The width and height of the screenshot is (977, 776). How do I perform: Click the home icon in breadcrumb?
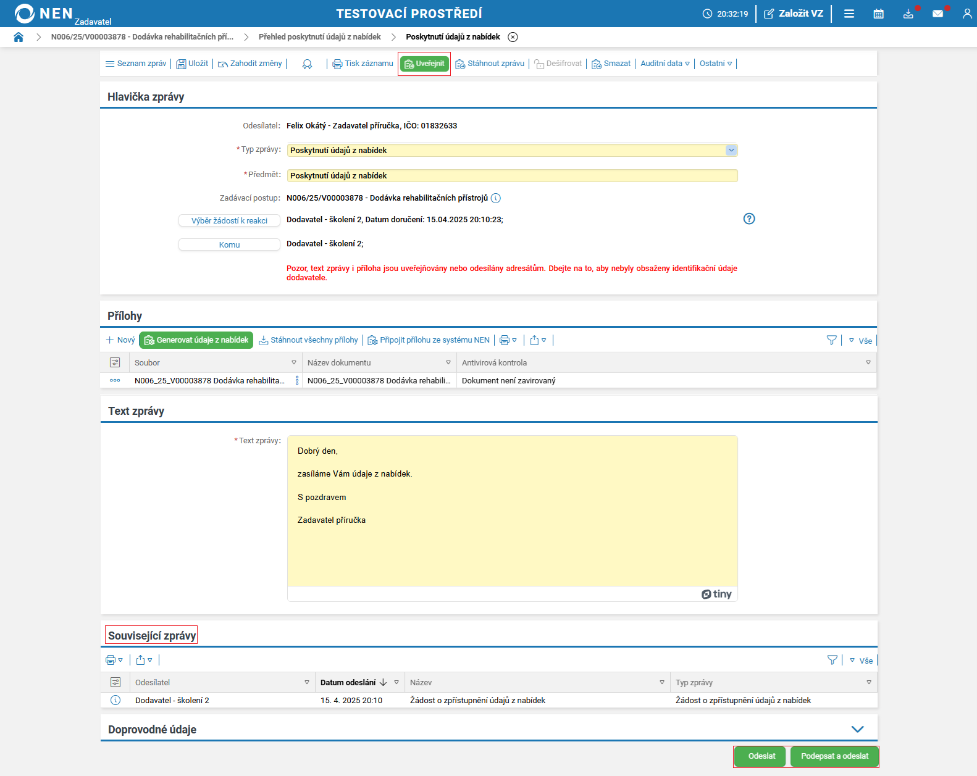point(19,37)
